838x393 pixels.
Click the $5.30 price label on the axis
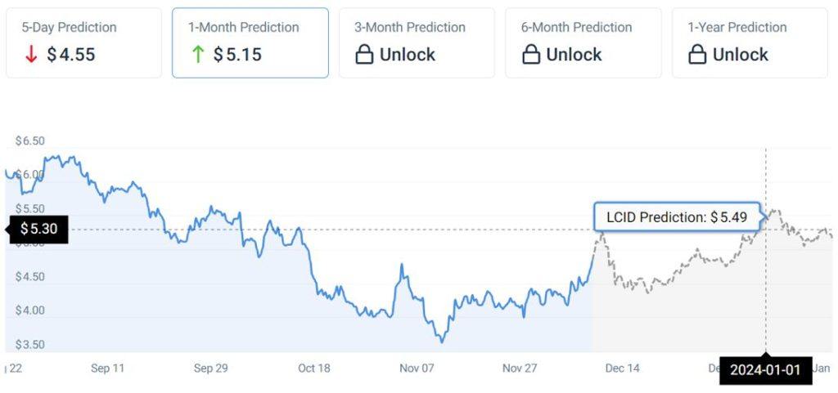(x=39, y=230)
